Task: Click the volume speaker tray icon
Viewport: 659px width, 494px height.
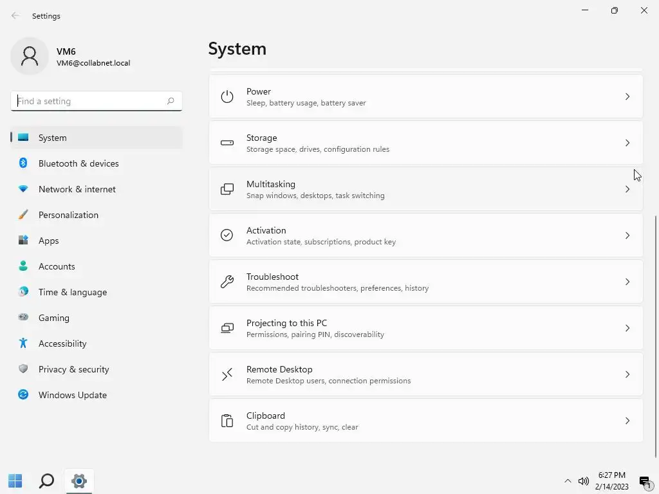Action: coord(584,480)
